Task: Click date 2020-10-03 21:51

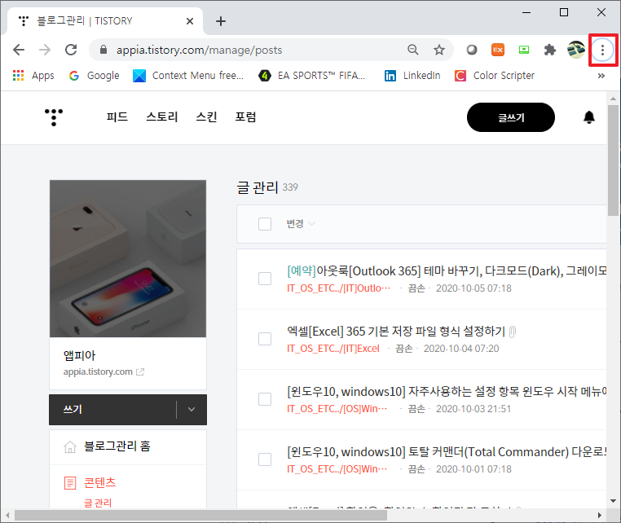Action: pos(473,409)
